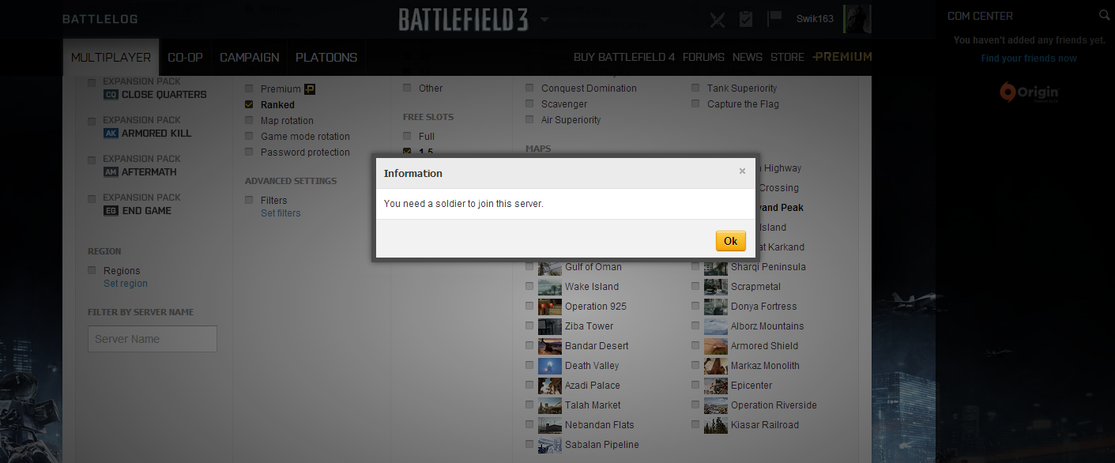Enable the Close Quarters expansion checkbox
Screen dimensions: 1115x463
(x=92, y=82)
